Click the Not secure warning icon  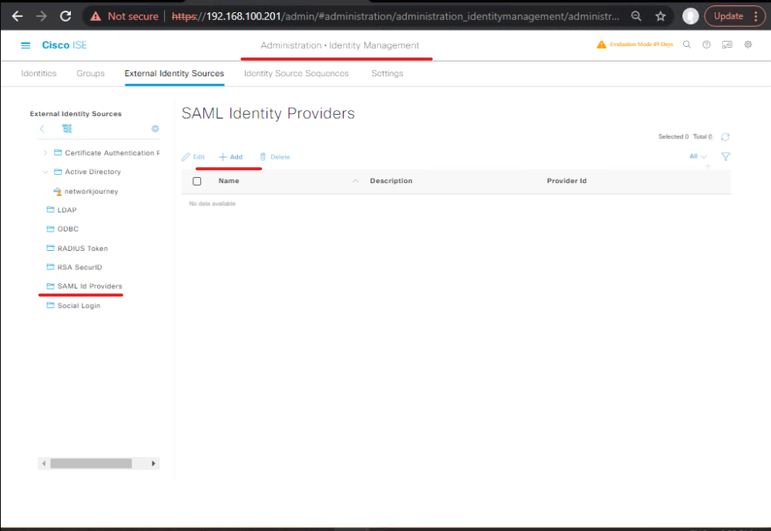tap(96, 16)
